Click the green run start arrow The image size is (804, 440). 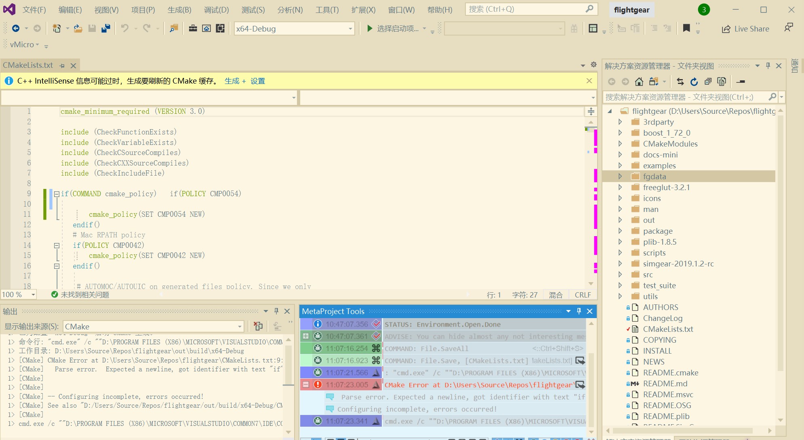369,28
